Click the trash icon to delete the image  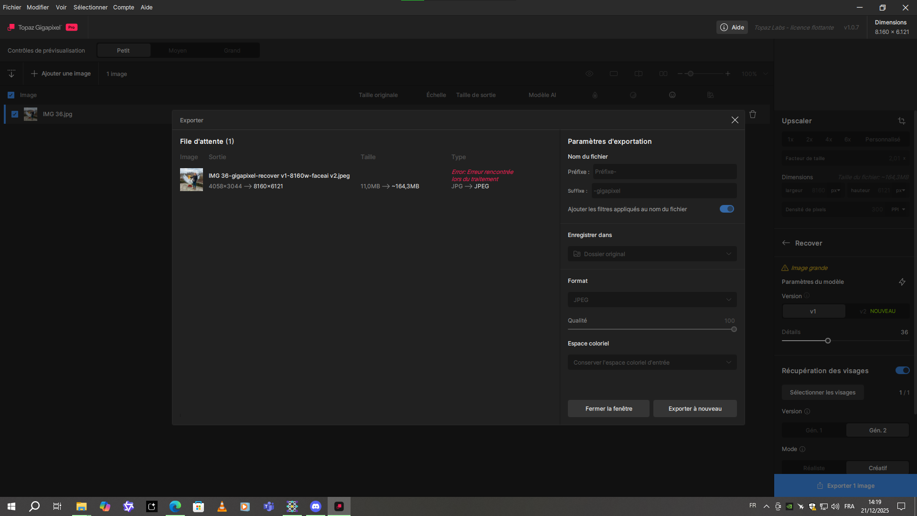753,114
